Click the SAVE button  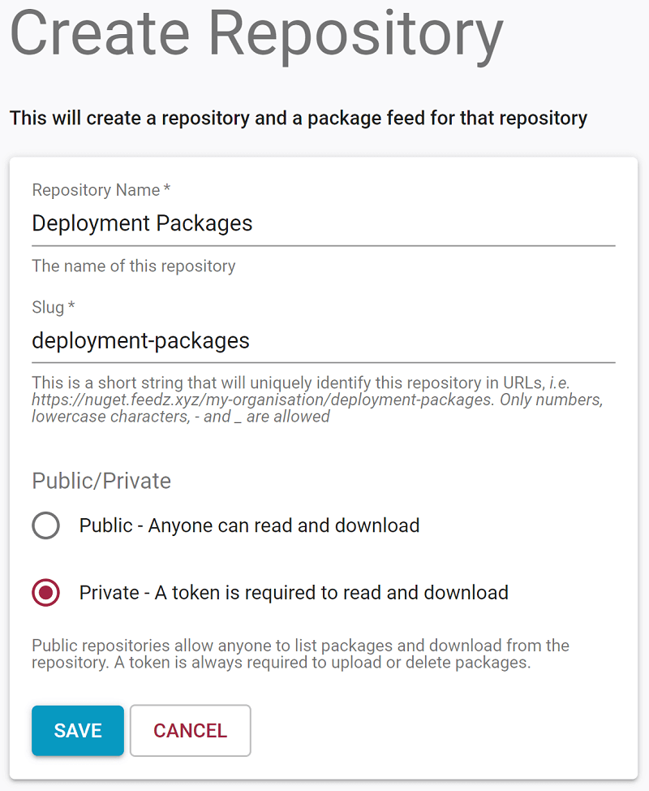click(x=77, y=730)
